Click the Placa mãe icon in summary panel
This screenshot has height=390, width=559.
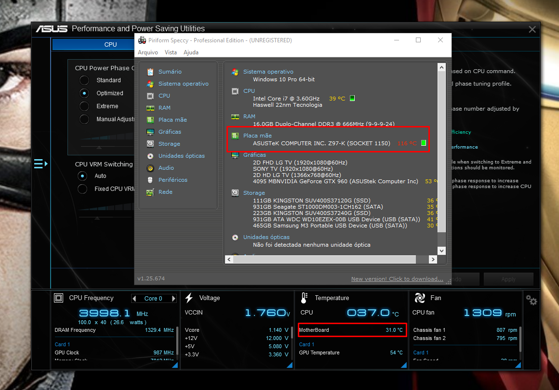coord(235,136)
